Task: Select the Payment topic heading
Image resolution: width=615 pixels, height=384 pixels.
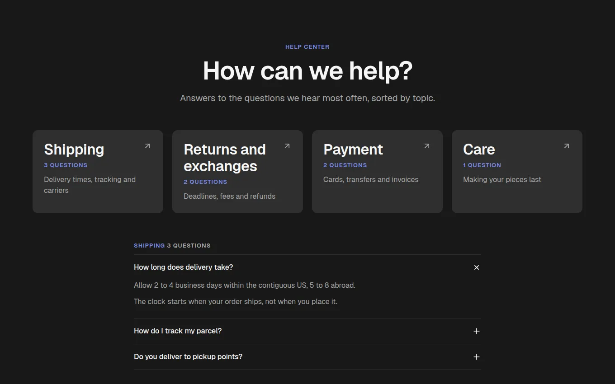Action: (x=353, y=150)
